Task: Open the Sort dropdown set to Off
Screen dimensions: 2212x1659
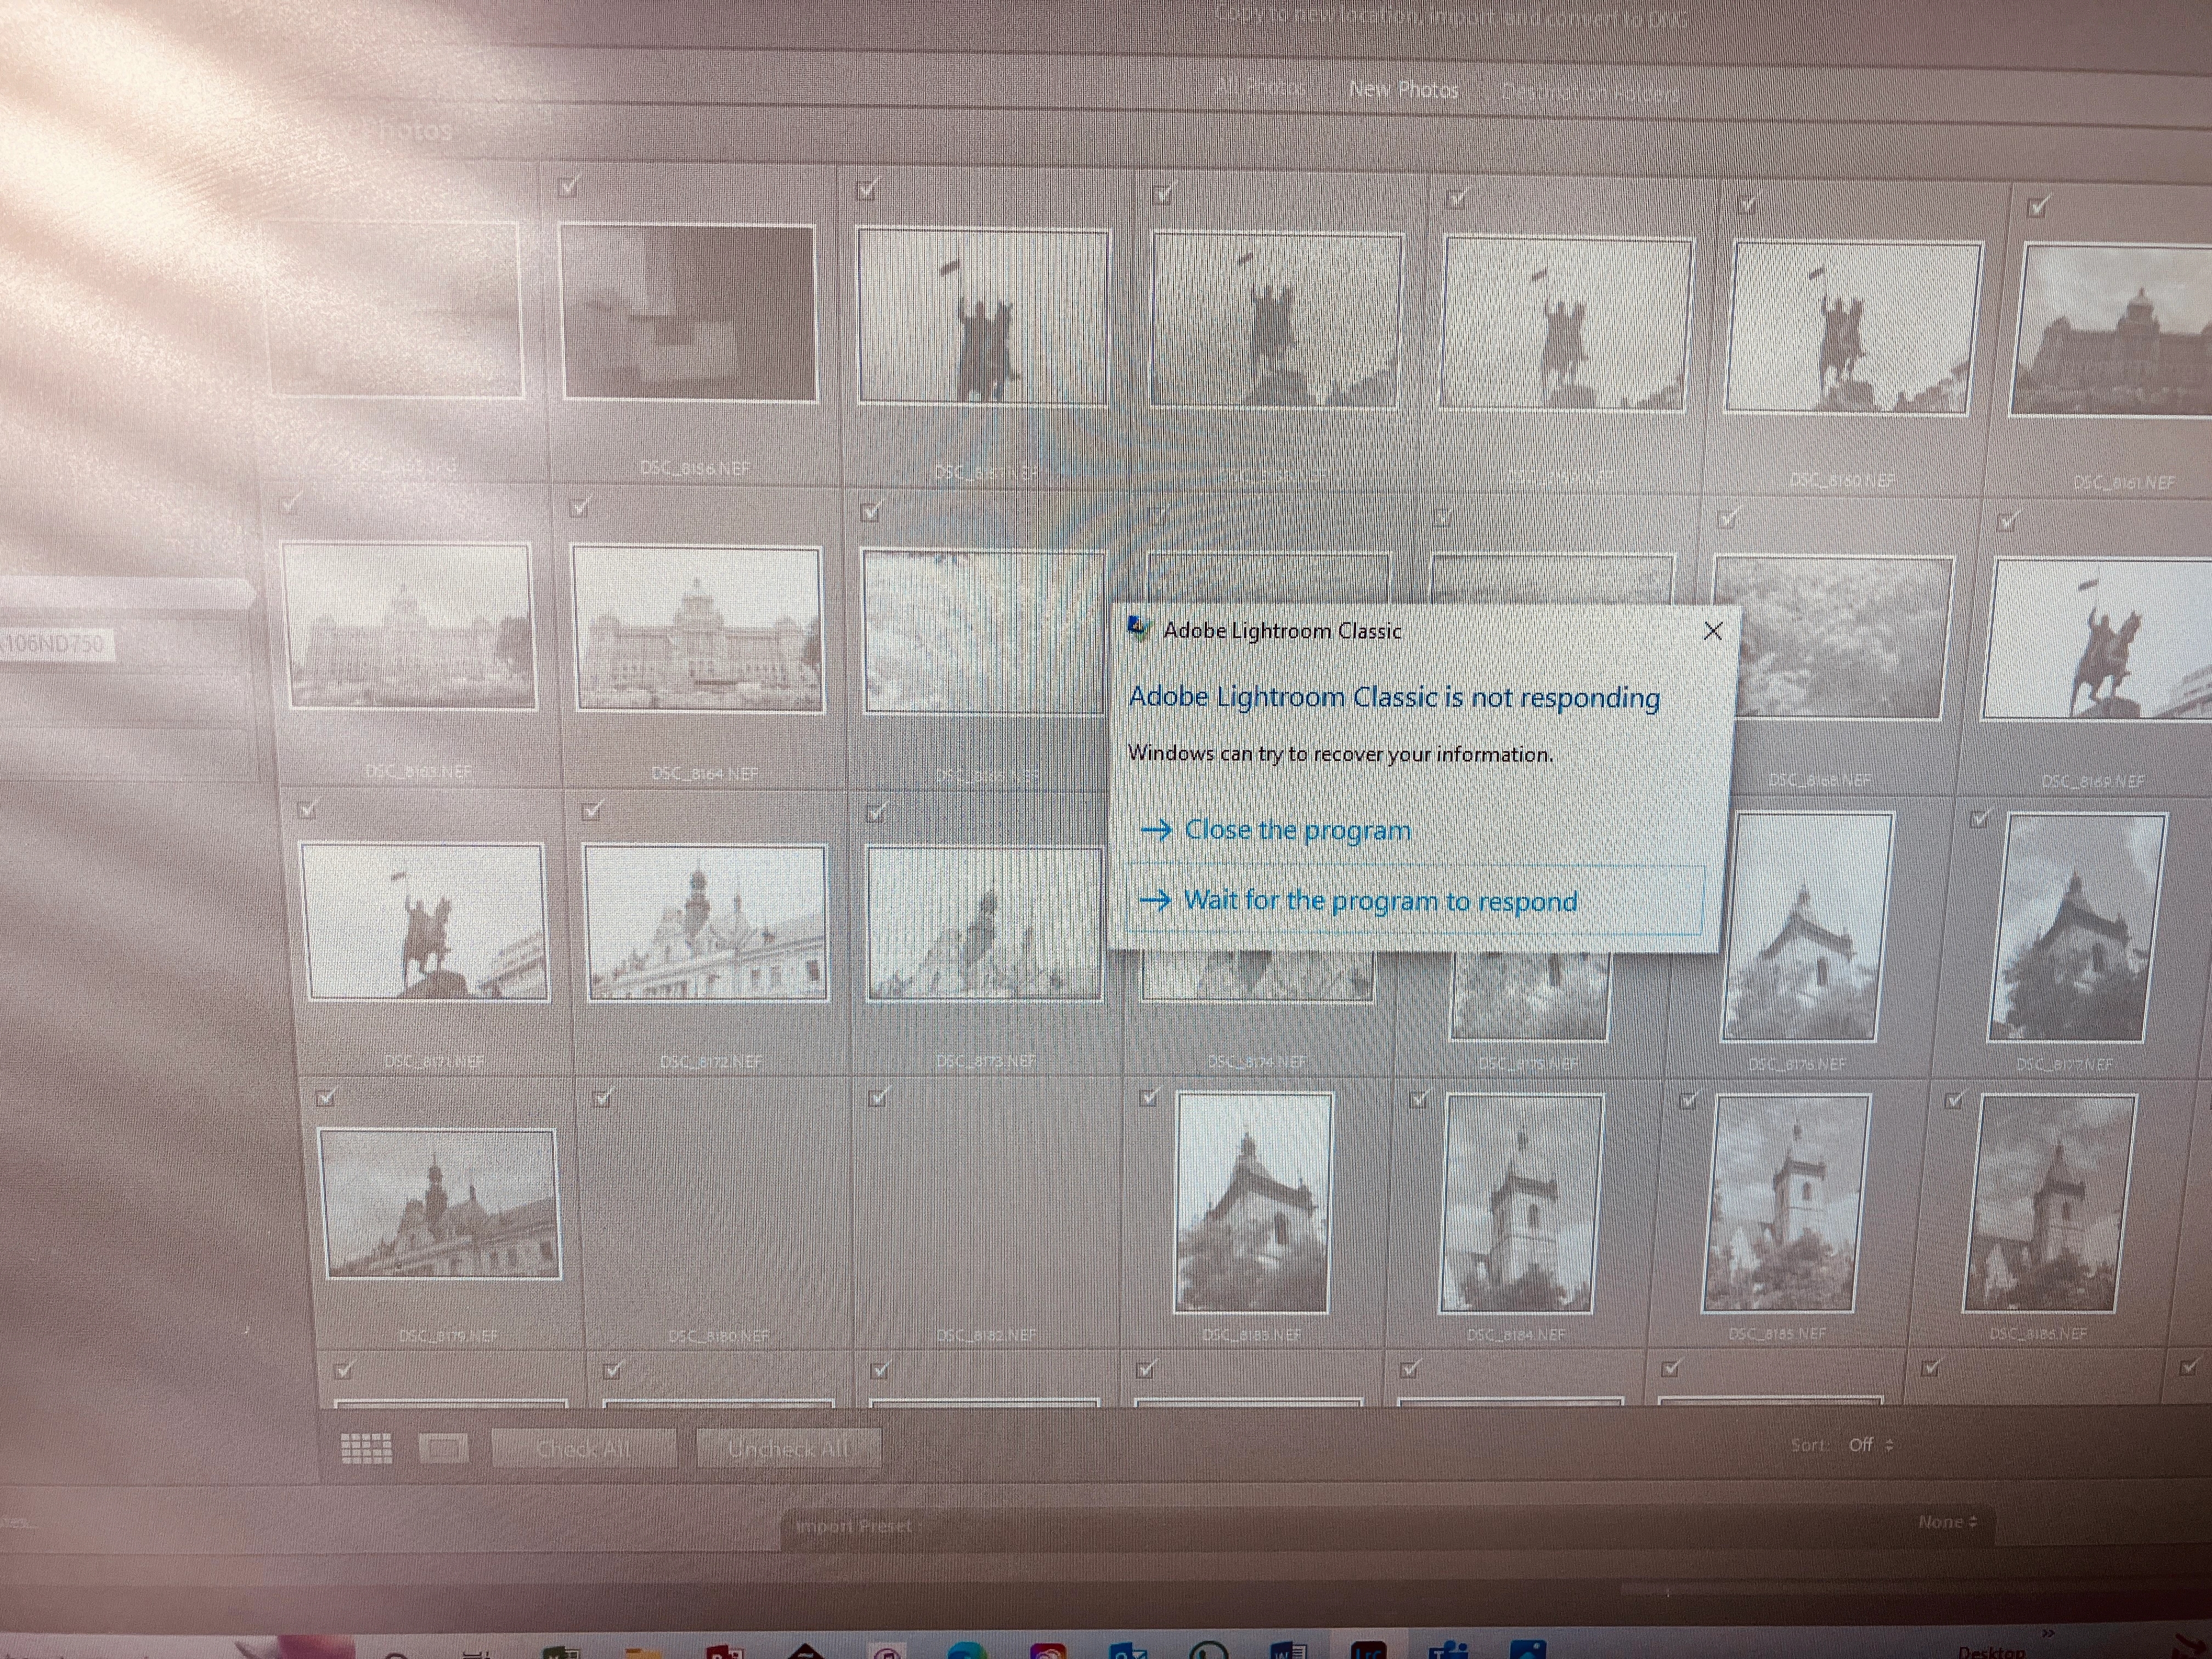Action: [x=1869, y=1444]
